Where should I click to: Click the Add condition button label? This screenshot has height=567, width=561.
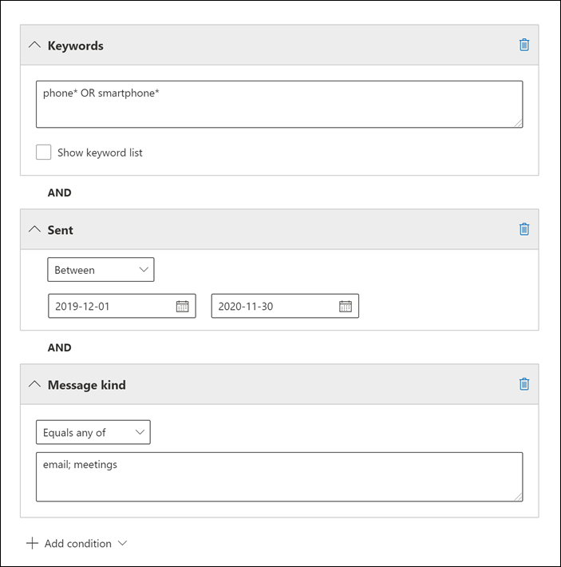click(78, 543)
